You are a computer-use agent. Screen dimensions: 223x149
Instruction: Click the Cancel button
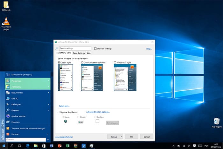point(147,137)
